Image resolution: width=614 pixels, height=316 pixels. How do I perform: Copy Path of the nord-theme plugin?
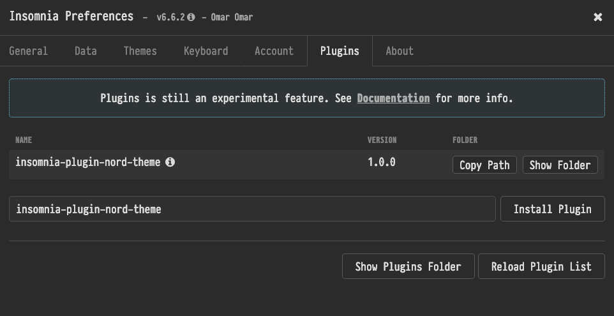pos(484,165)
